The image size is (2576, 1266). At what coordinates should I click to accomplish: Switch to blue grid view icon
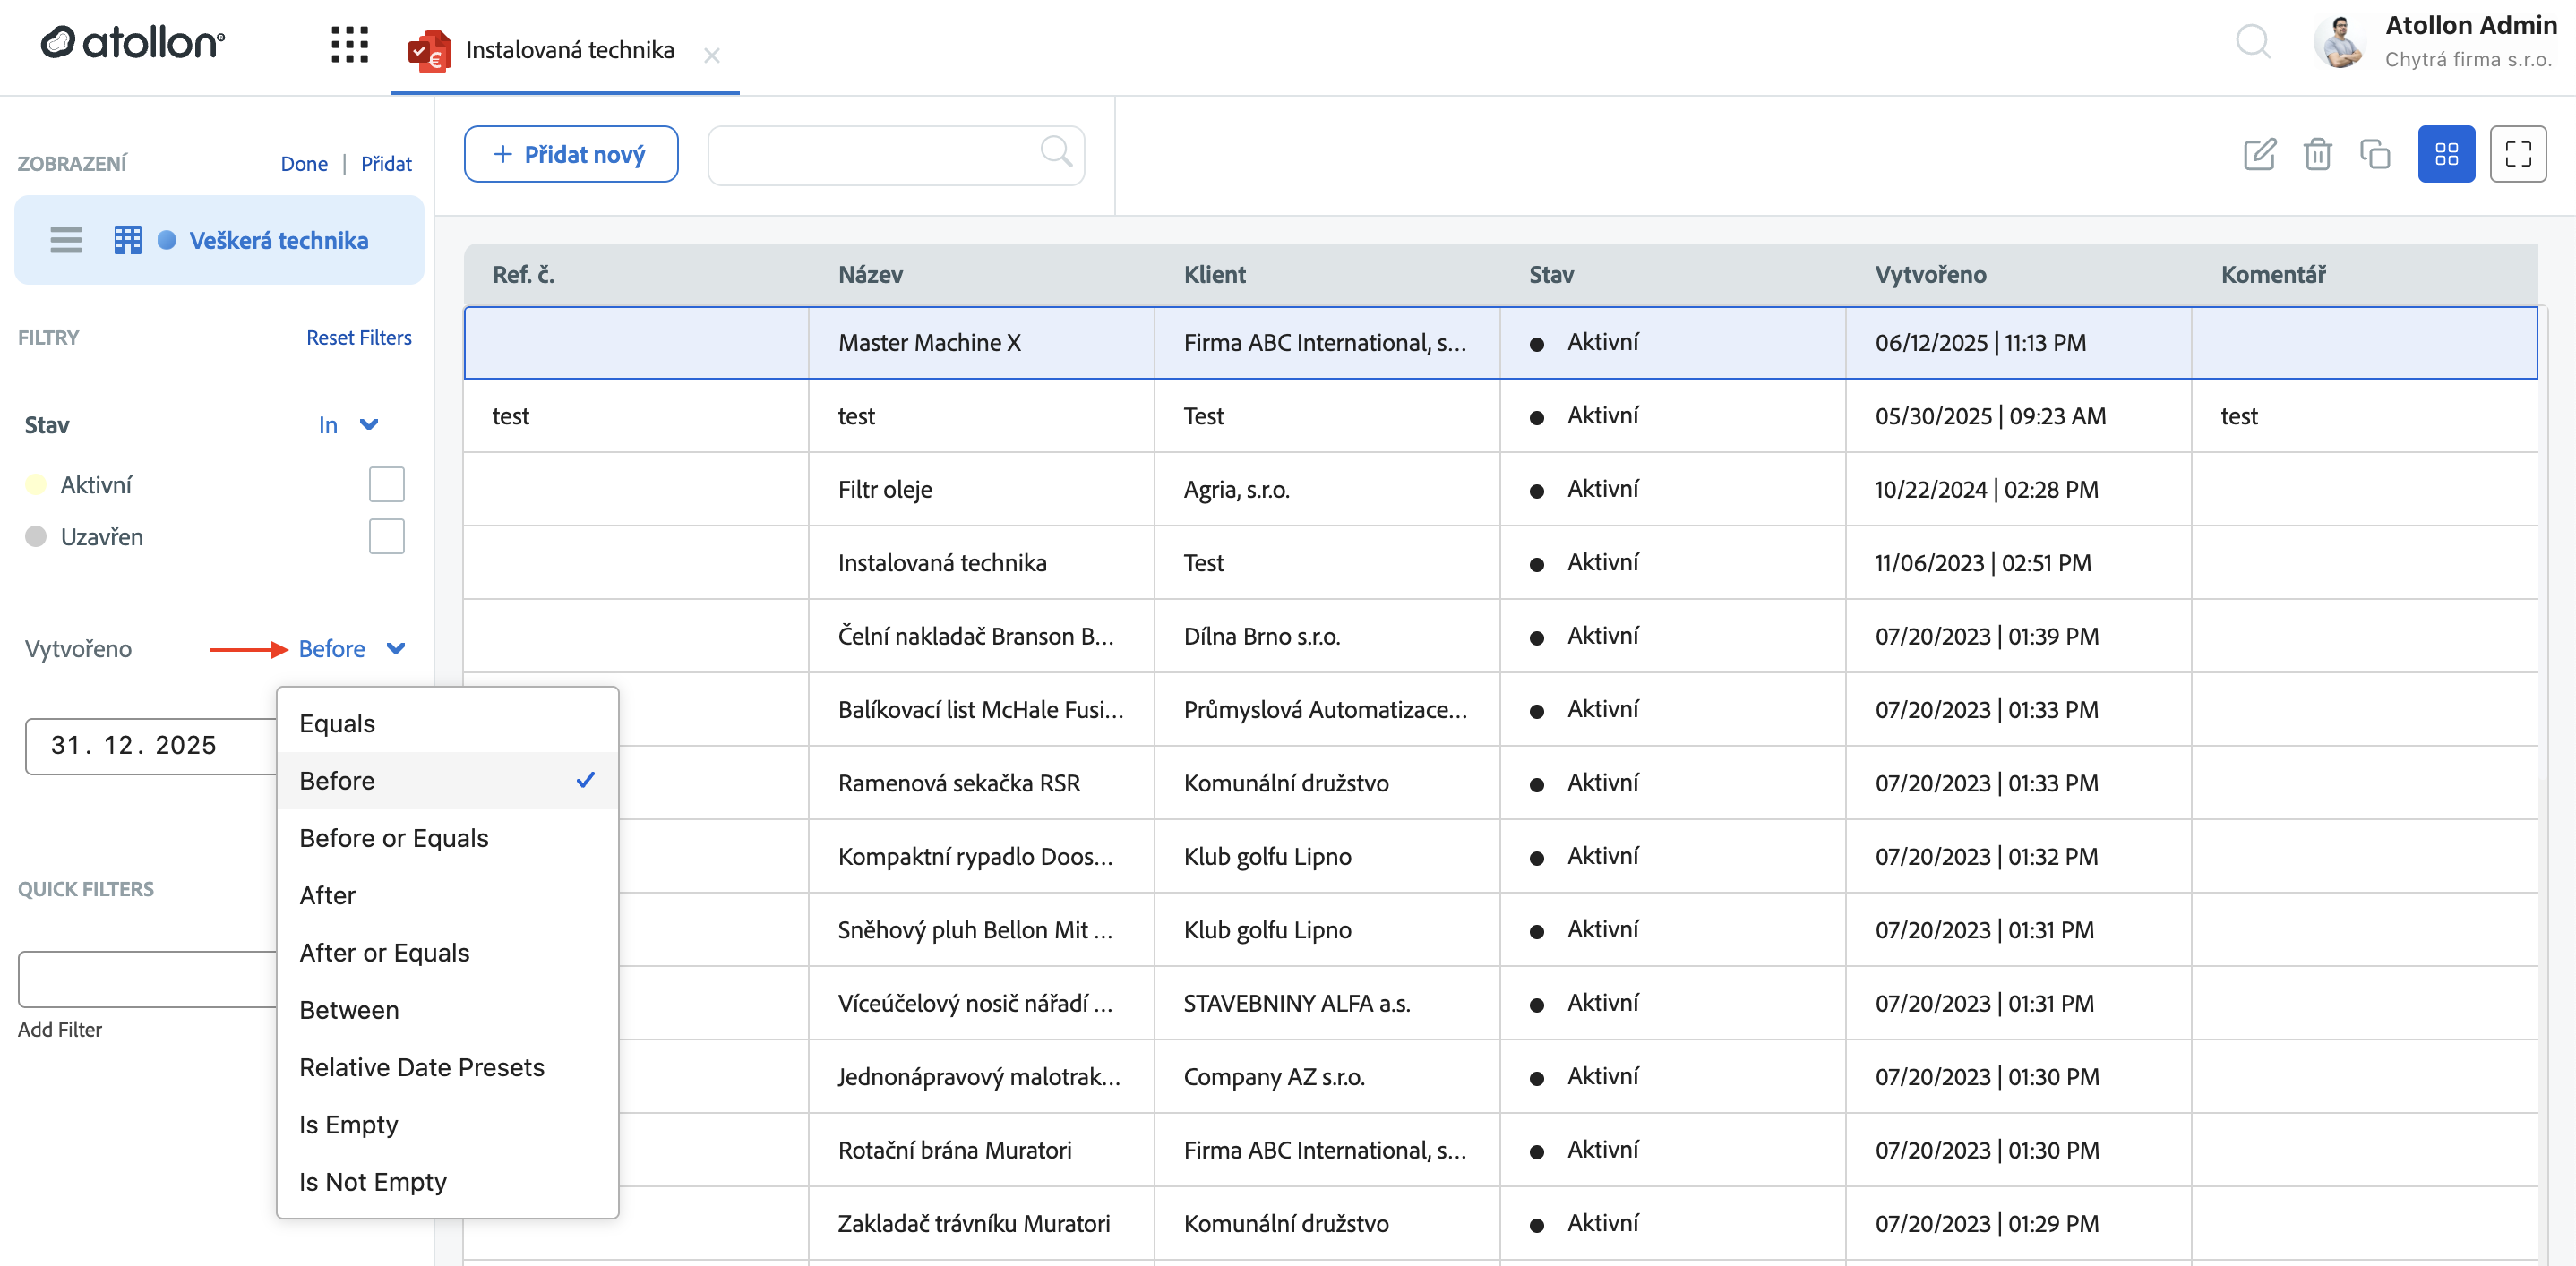[x=2446, y=154]
